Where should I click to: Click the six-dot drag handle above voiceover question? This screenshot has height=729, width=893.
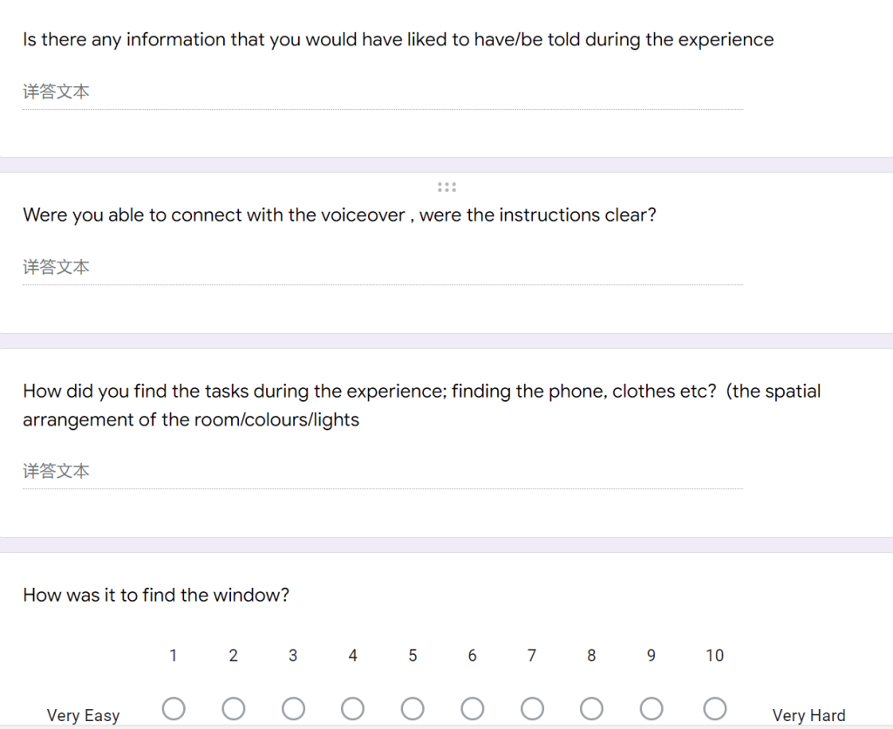[x=446, y=187]
